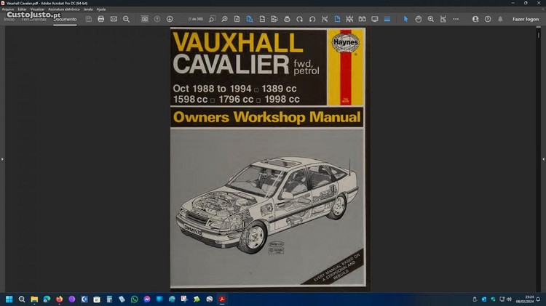Screen dimensions: 546x306
Task: Toggle read mode with the monitor icon
Action: click(375, 19)
